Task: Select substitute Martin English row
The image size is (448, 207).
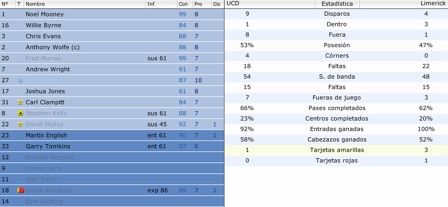Action: [x=112, y=135]
